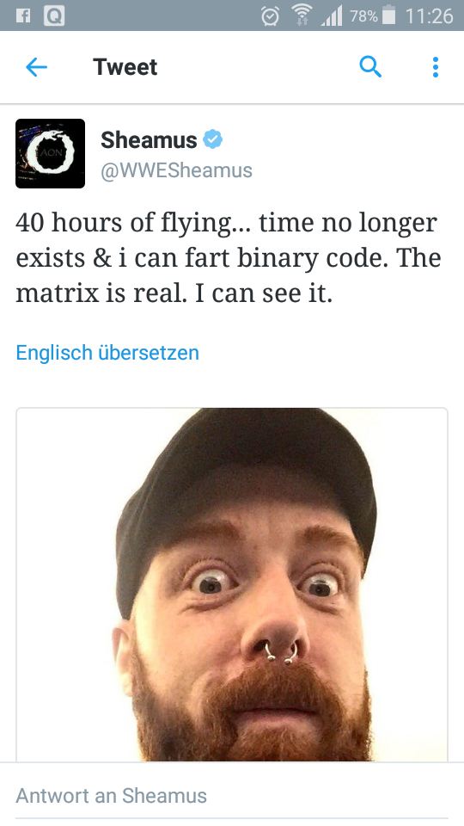Open the attached selfie photo
The height and width of the screenshot is (826, 464).
(232, 584)
